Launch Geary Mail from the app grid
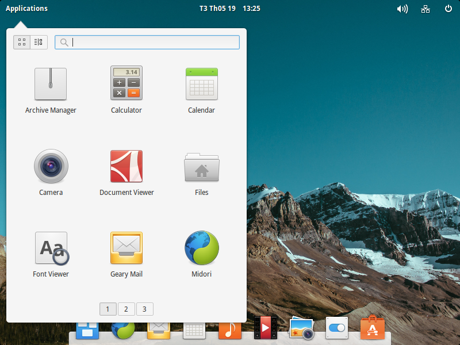This screenshot has width=460, height=345. [x=126, y=254]
